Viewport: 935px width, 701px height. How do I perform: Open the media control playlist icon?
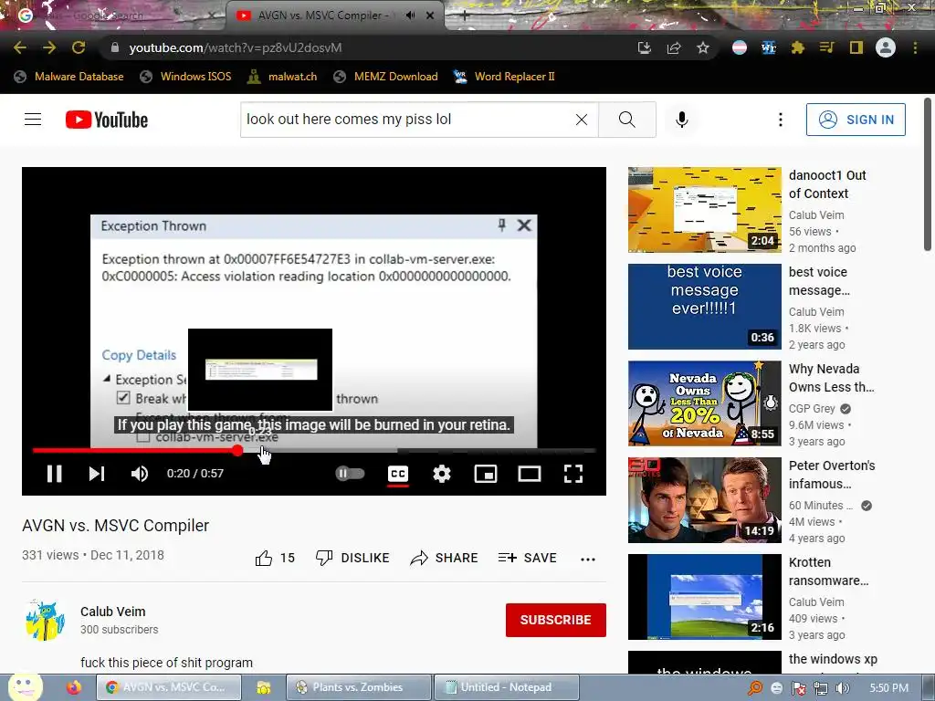[826, 47]
